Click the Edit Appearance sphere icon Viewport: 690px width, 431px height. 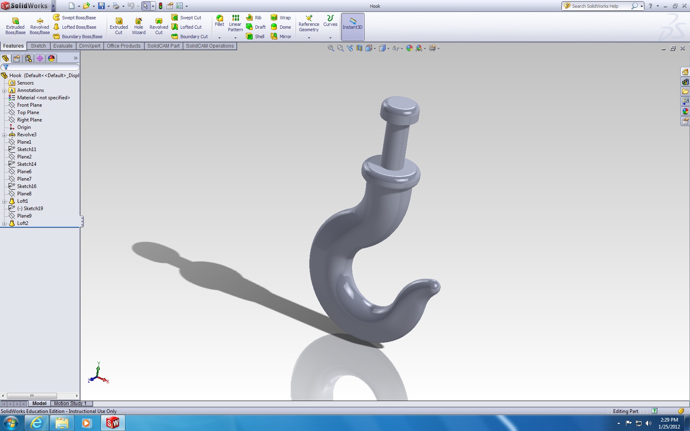click(409, 48)
